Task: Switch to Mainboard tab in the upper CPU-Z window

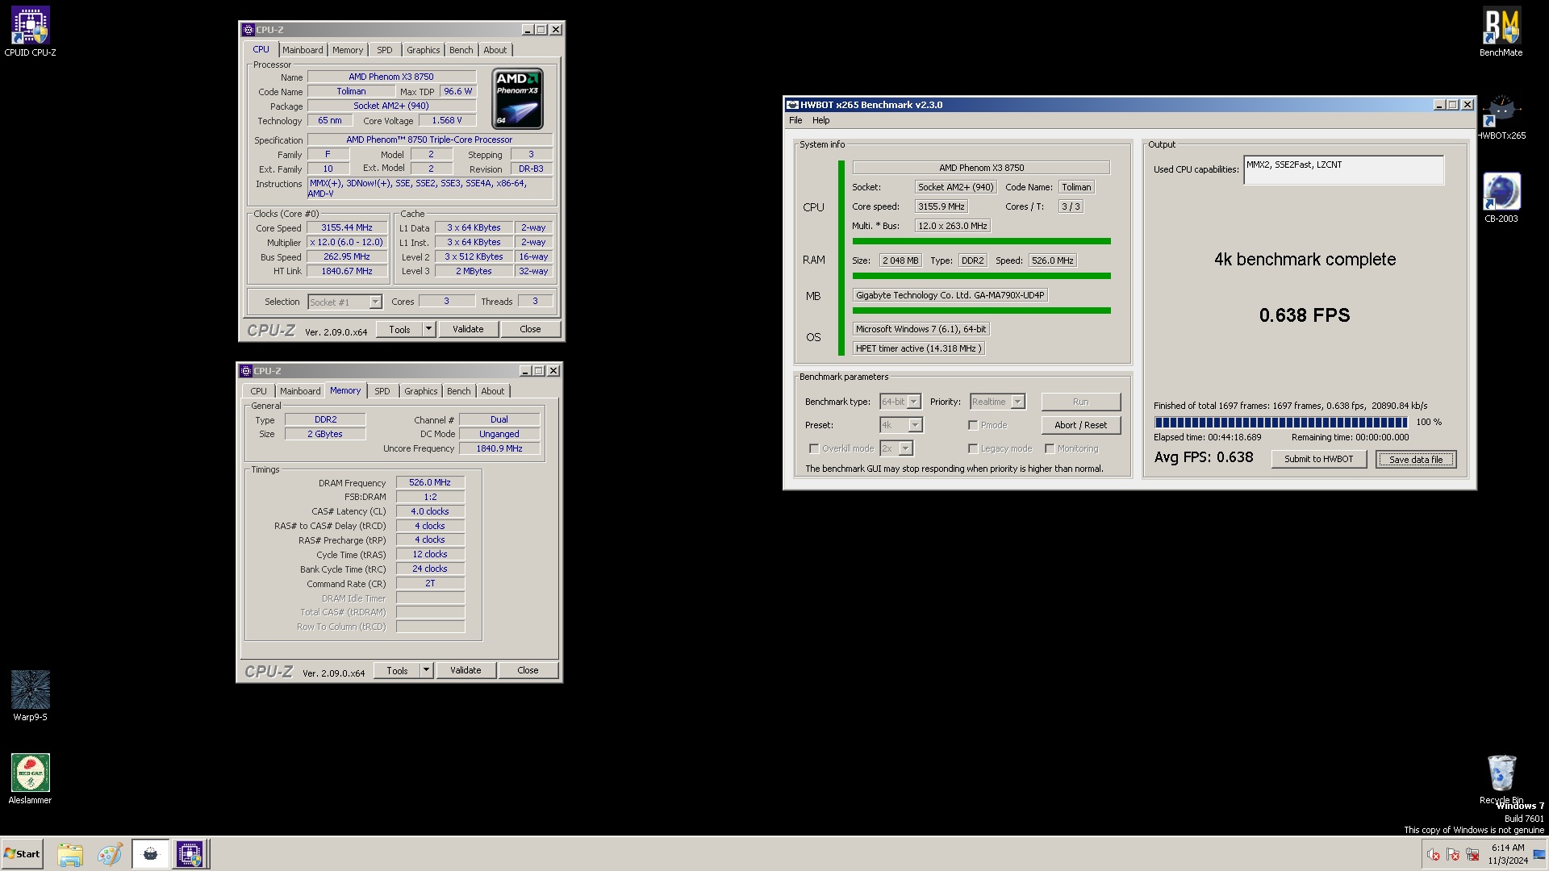Action: (303, 50)
